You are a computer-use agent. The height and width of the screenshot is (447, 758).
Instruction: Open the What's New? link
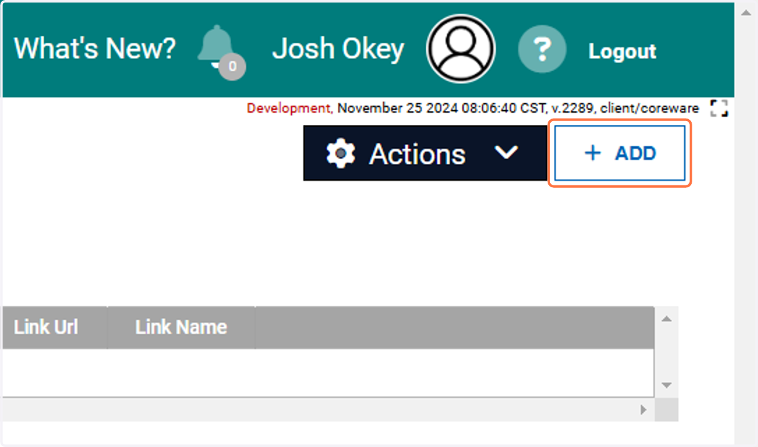click(x=95, y=49)
